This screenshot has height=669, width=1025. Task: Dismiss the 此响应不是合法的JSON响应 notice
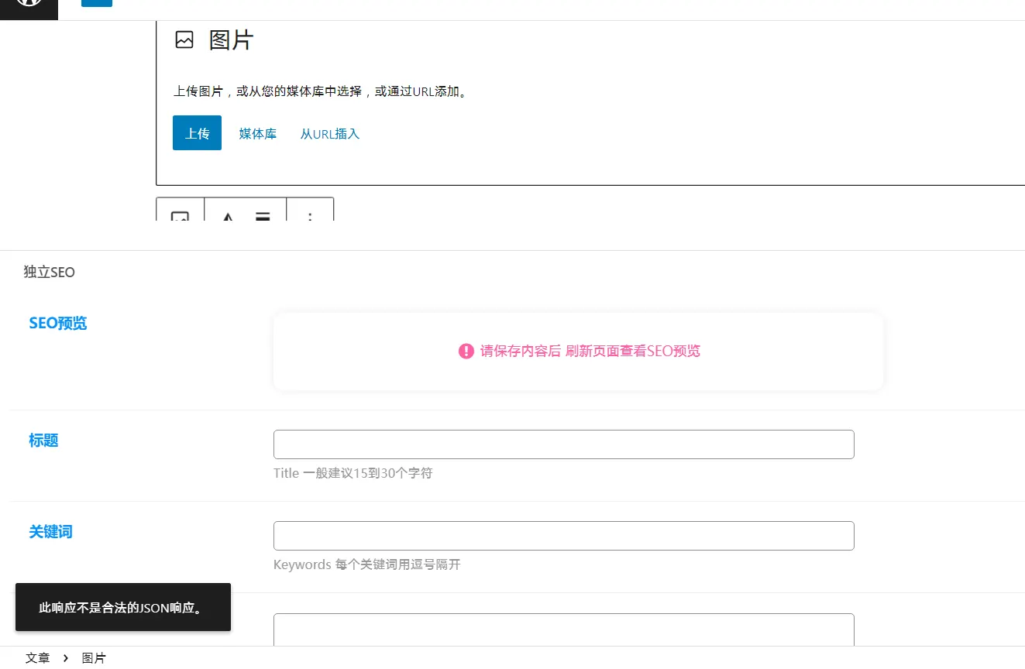coord(123,607)
